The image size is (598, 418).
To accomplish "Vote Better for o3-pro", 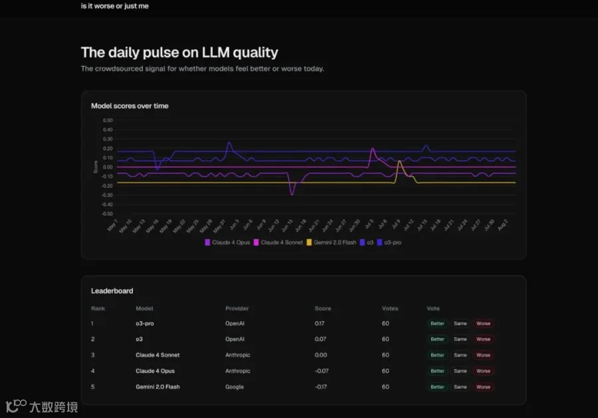I will (437, 323).
